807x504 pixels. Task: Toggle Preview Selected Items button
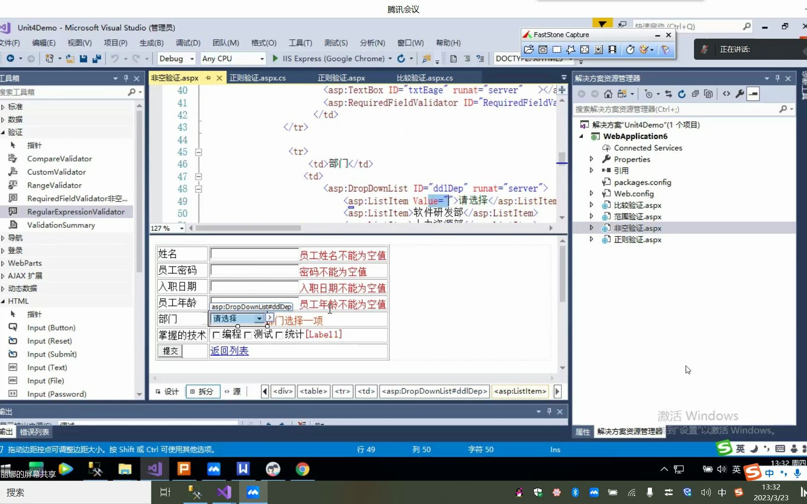coord(753,94)
